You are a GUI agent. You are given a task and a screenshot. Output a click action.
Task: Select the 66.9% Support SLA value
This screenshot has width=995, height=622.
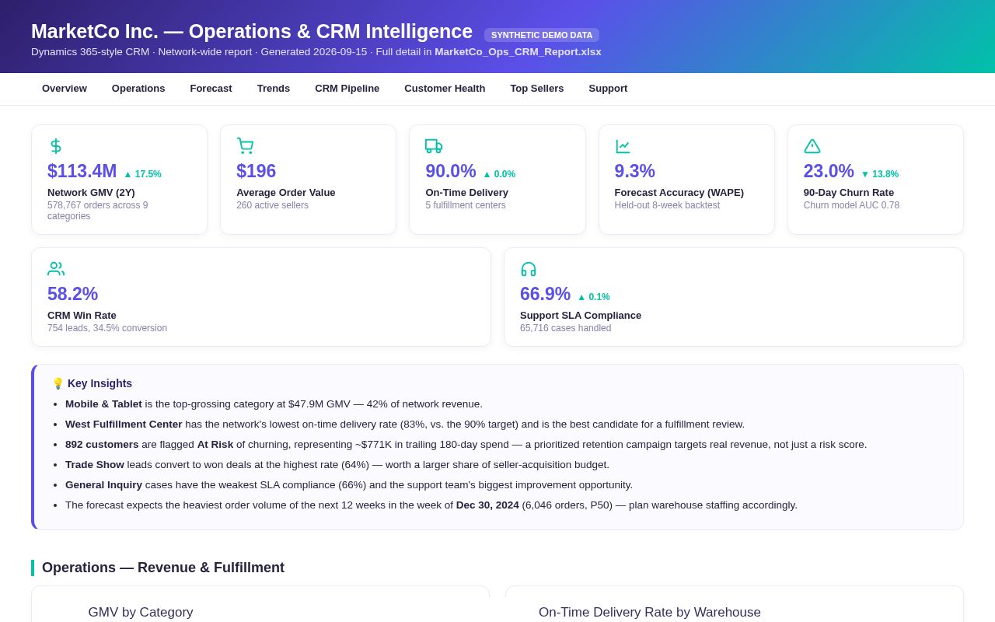tap(546, 294)
